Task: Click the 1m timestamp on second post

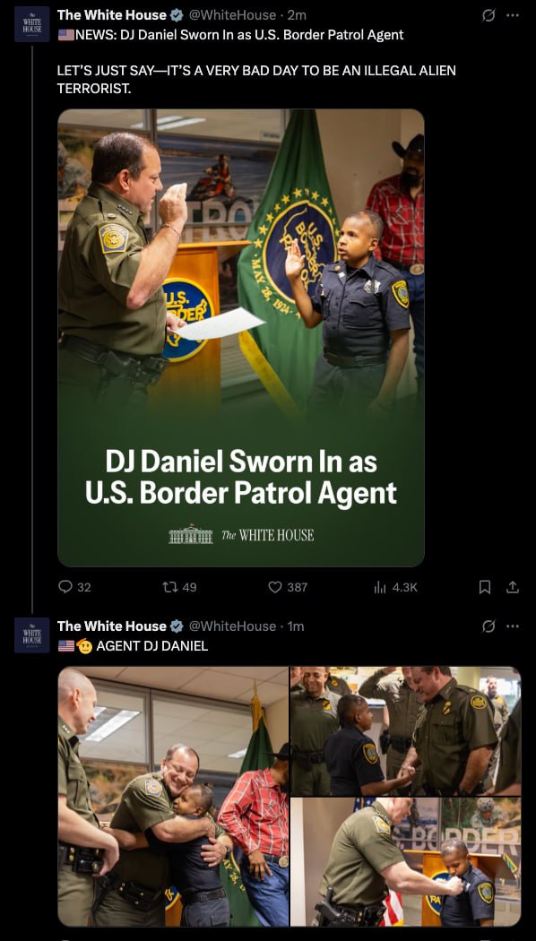Action: (x=295, y=626)
